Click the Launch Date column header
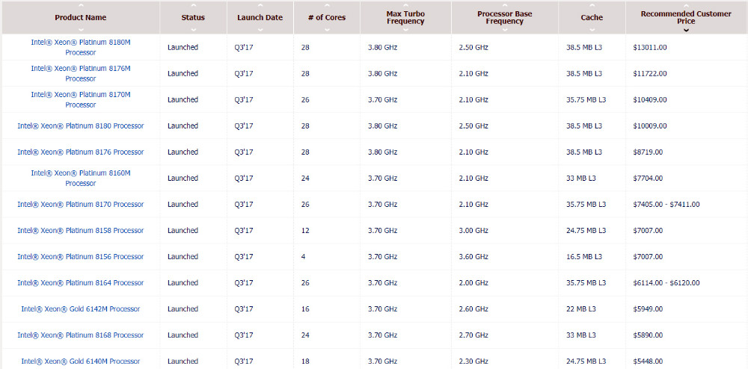The image size is (748, 369). (260, 18)
